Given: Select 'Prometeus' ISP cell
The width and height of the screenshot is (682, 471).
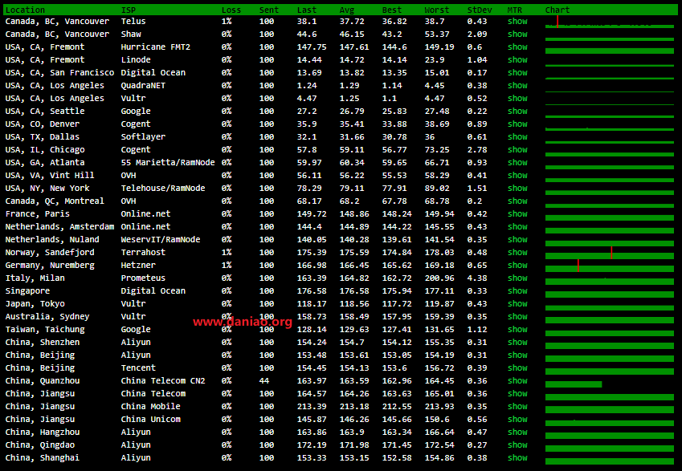Looking at the screenshot, I should [143, 278].
